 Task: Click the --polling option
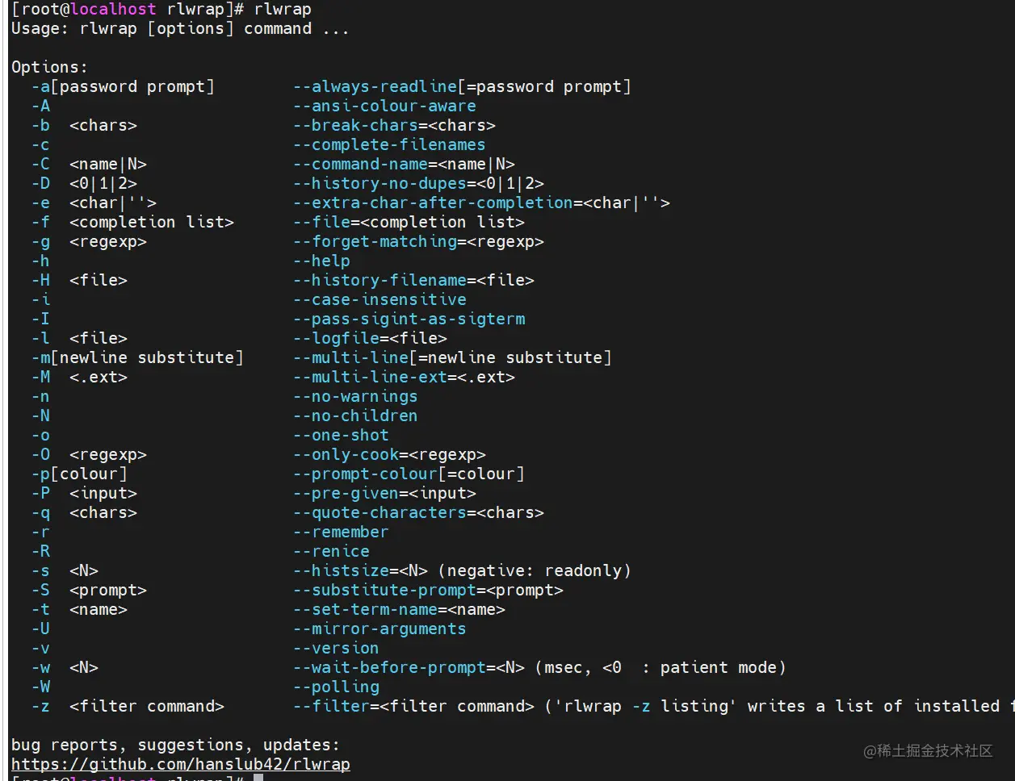pyautogui.click(x=336, y=687)
